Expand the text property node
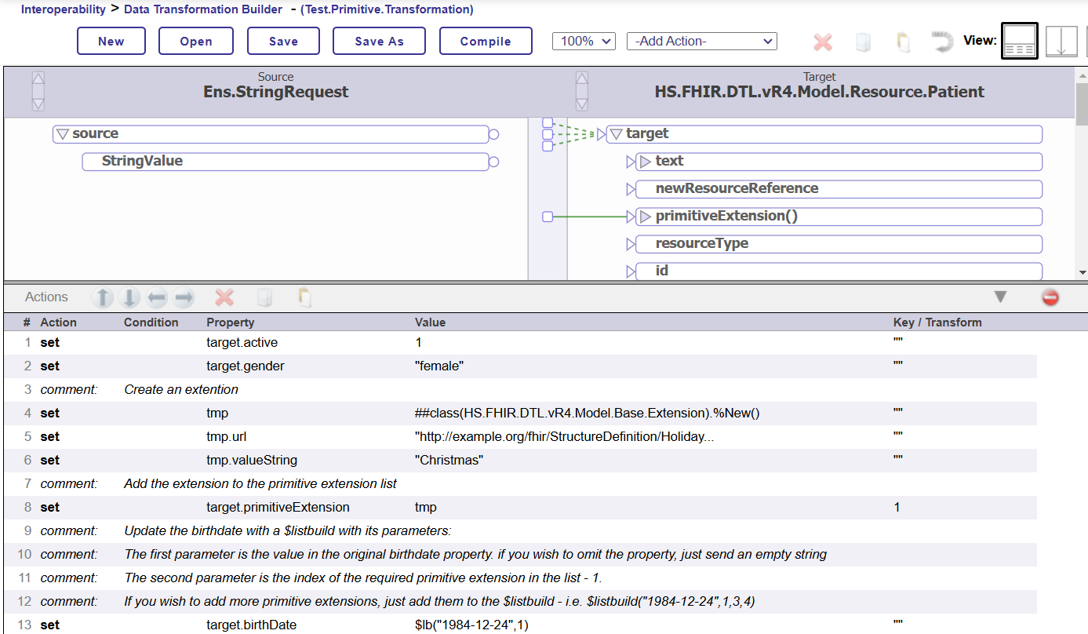1088x634 pixels. click(645, 162)
